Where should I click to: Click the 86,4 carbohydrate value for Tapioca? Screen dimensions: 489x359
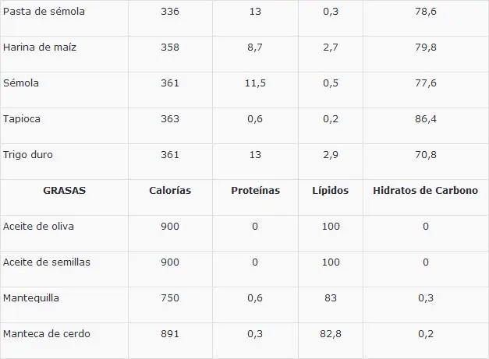tap(426, 119)
